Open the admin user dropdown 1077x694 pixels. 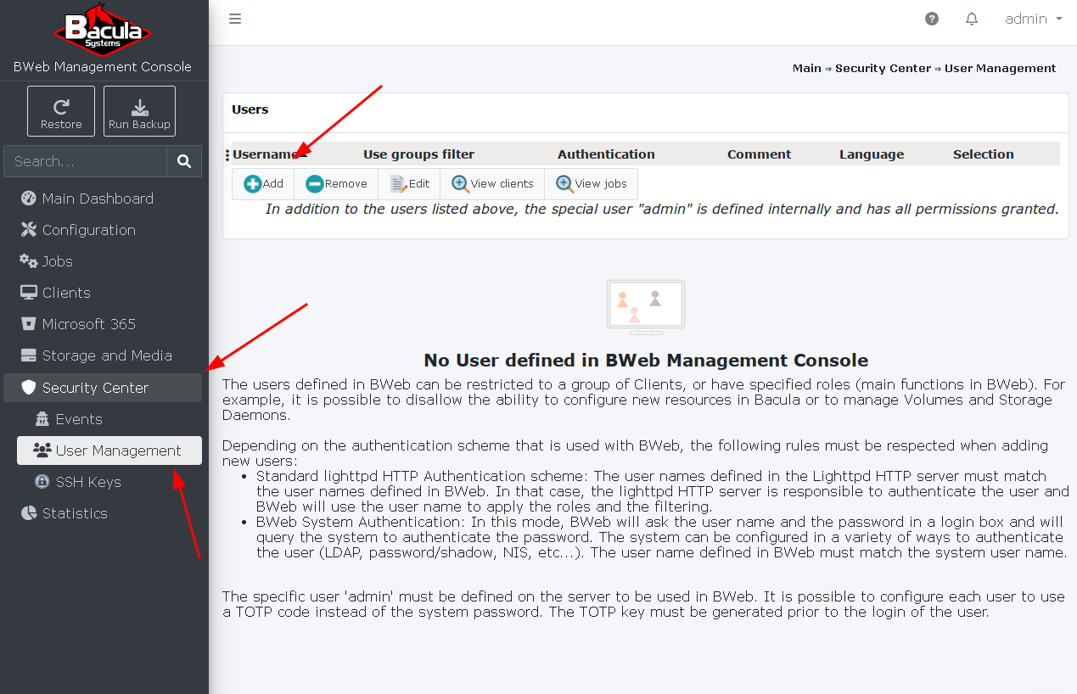point(1034,19)
